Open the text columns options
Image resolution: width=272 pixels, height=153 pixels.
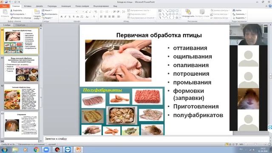[119, 17]
